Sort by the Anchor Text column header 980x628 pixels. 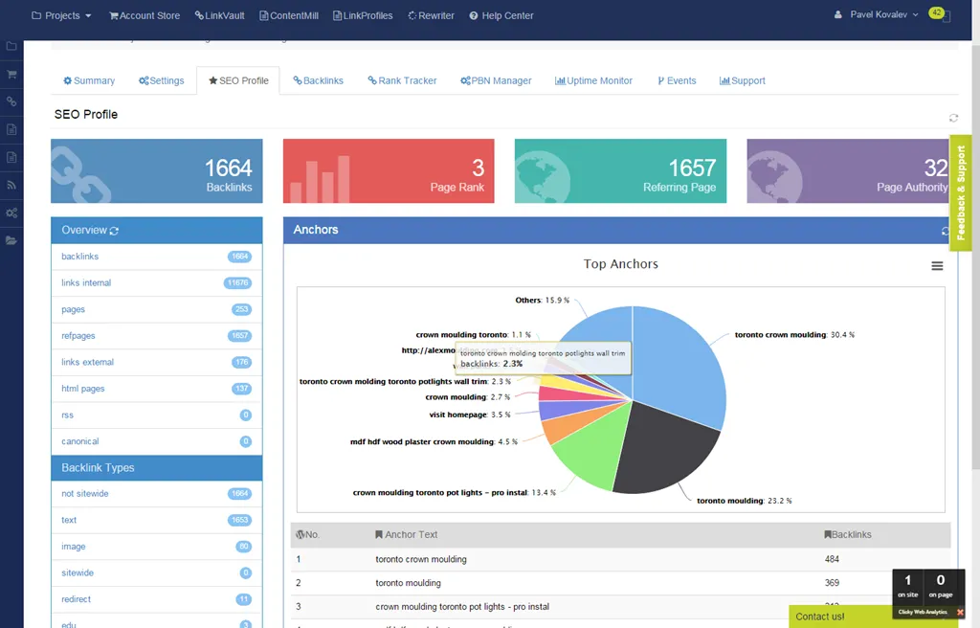[406, 535]
